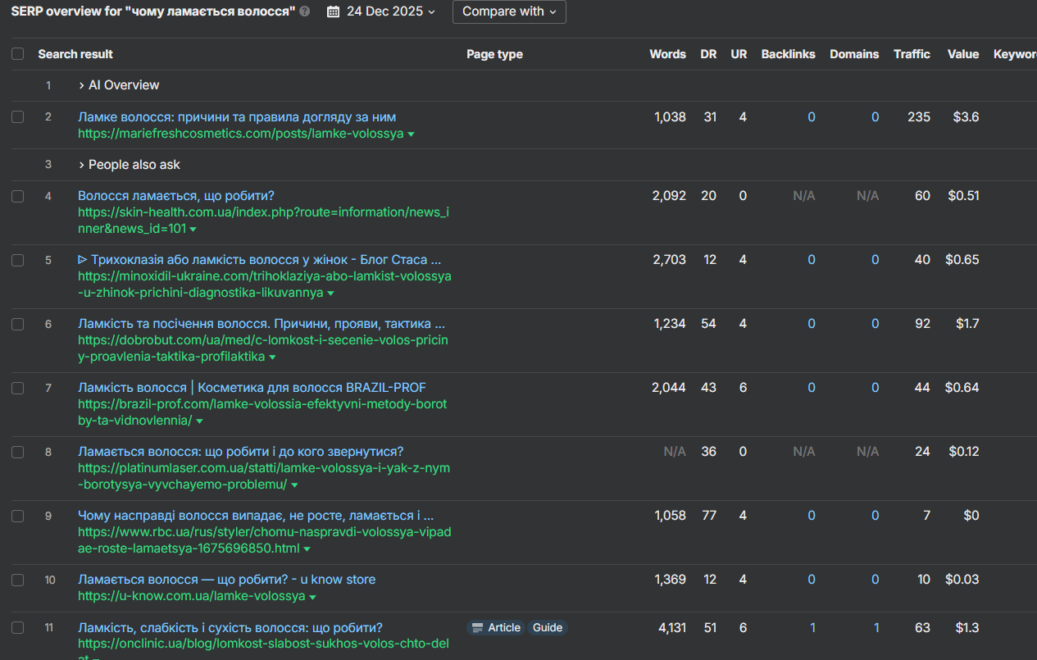Click the calendar icon next to 24 Dec 2025
Image resolution: width=1037 pixels, height=660 pixels.
[x=333, y=11]
